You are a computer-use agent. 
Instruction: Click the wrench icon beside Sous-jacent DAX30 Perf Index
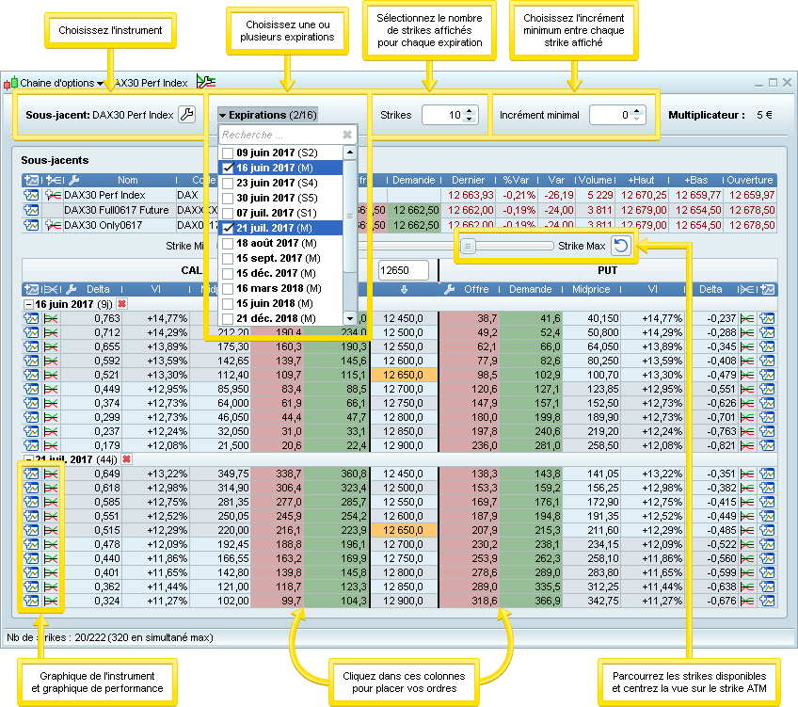[186, 115]
